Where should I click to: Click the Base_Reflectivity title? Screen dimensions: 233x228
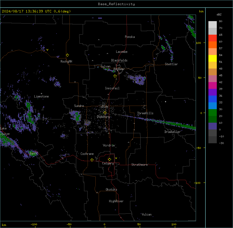tap(117, 4)
